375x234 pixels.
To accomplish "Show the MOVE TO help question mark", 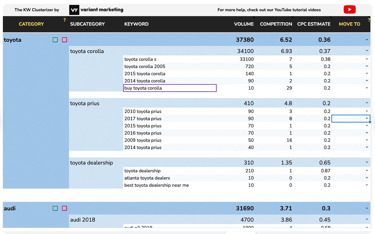I will click(x=369, y=20).
